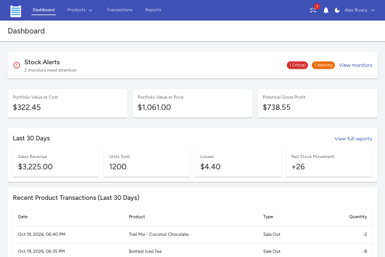
Task: Open the Products menu
Action: coord(80,10)
